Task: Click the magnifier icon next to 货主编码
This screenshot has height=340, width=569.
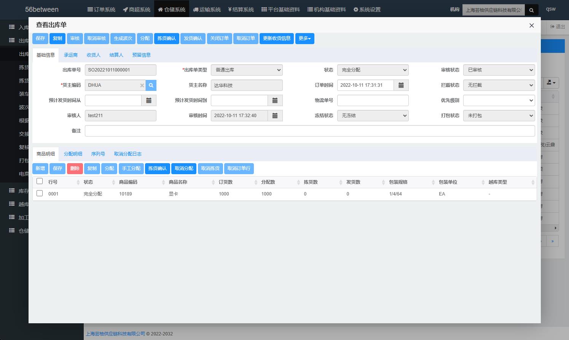Action: point(151,85)
